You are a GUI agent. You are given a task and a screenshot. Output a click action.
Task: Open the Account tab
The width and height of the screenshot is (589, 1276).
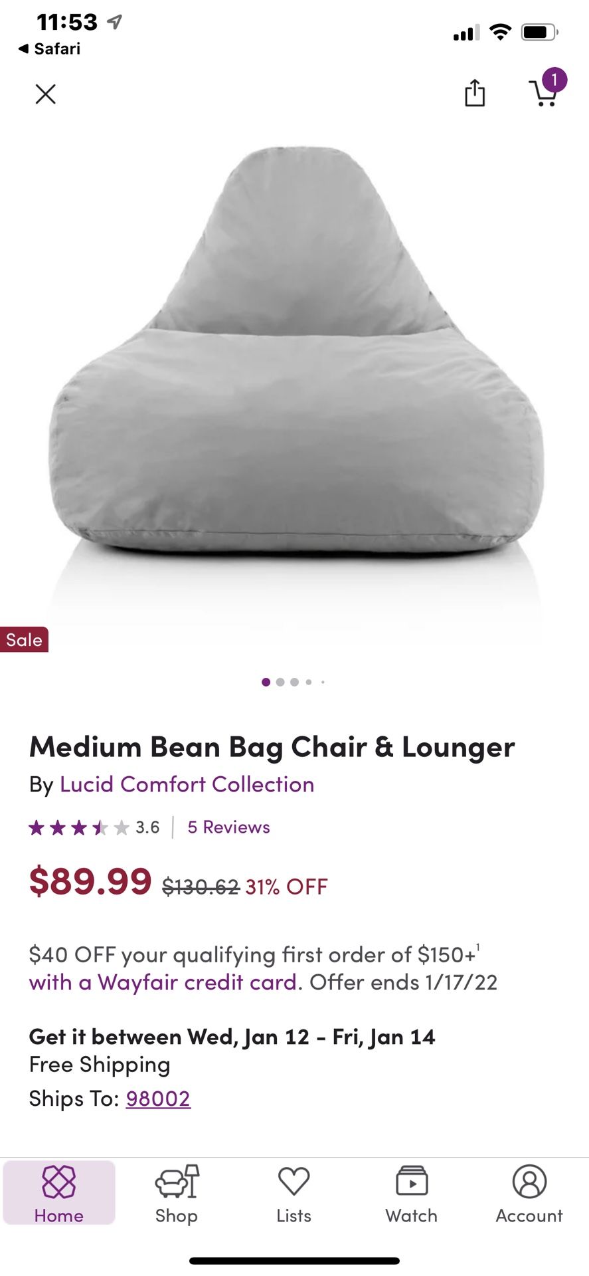tap(529, 1194)
